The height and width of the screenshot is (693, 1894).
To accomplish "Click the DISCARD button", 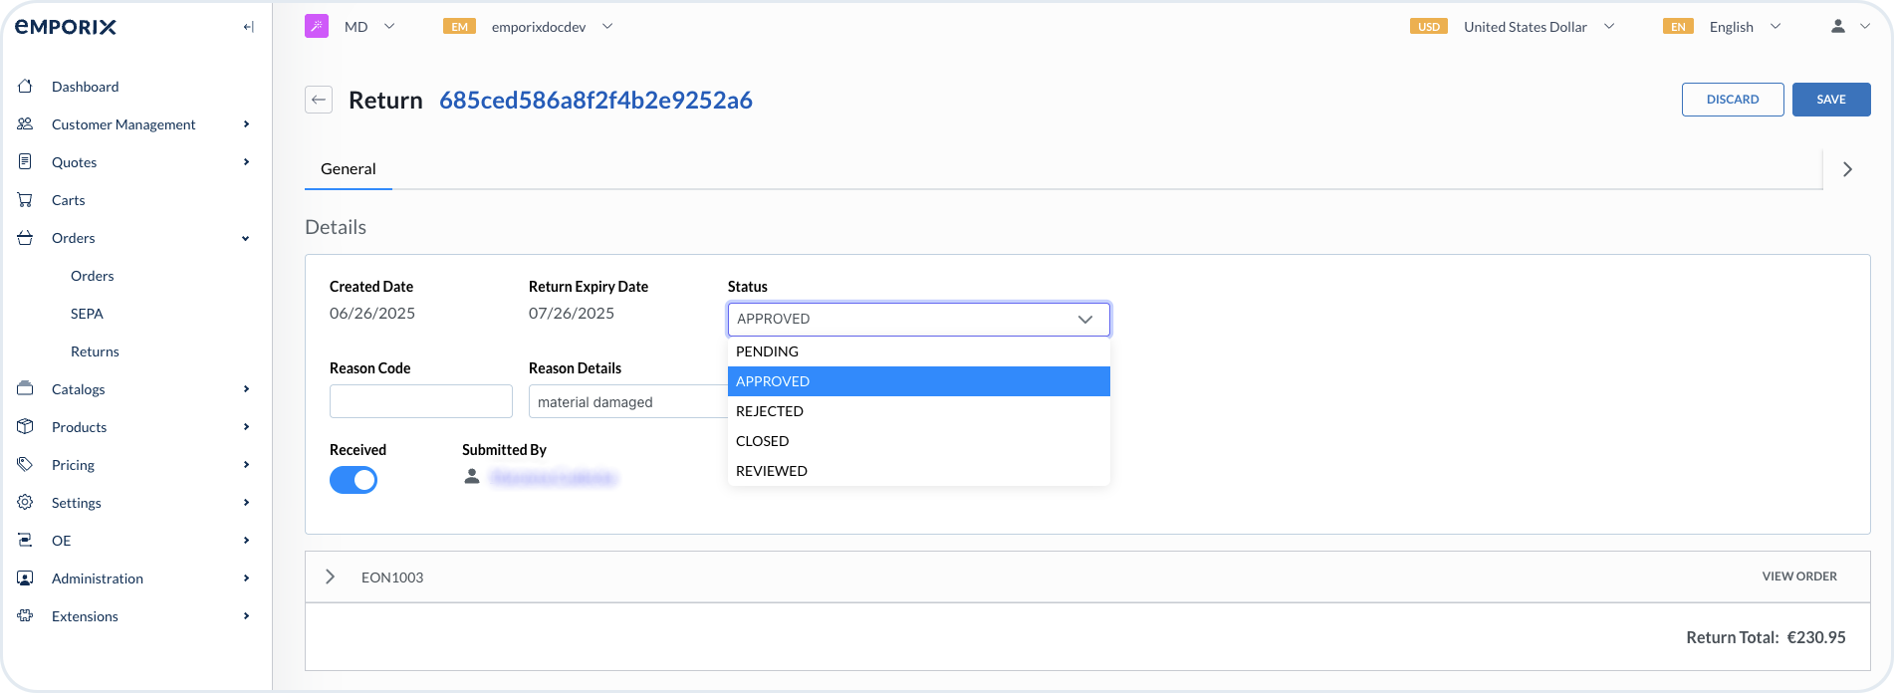I will [x=1732, y=100].
